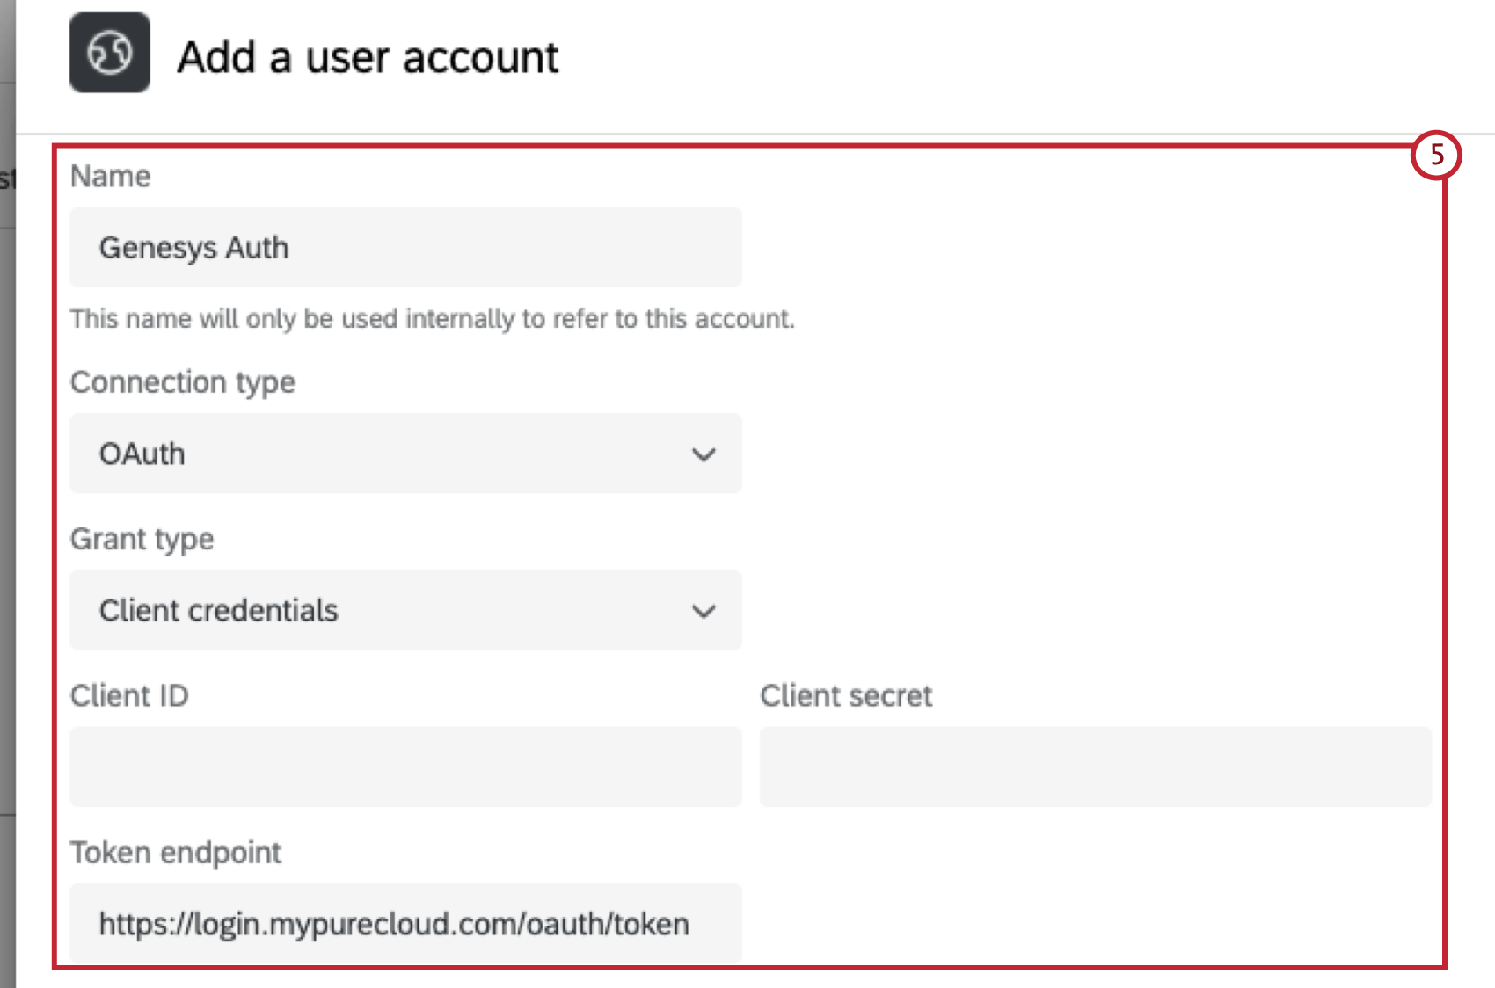The height and width of the screenshot is (988, 1495).
Task: Click the Add a user account title
Action: click(368, 57)
